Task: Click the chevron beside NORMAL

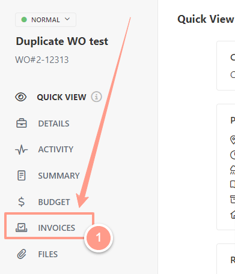Action: coord(67,19)
